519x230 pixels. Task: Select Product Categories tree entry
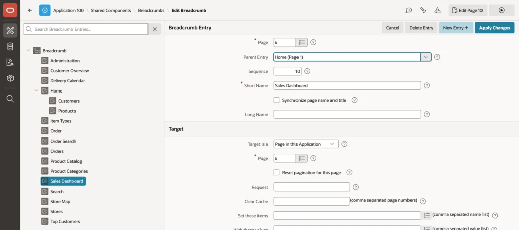[69, 171]
